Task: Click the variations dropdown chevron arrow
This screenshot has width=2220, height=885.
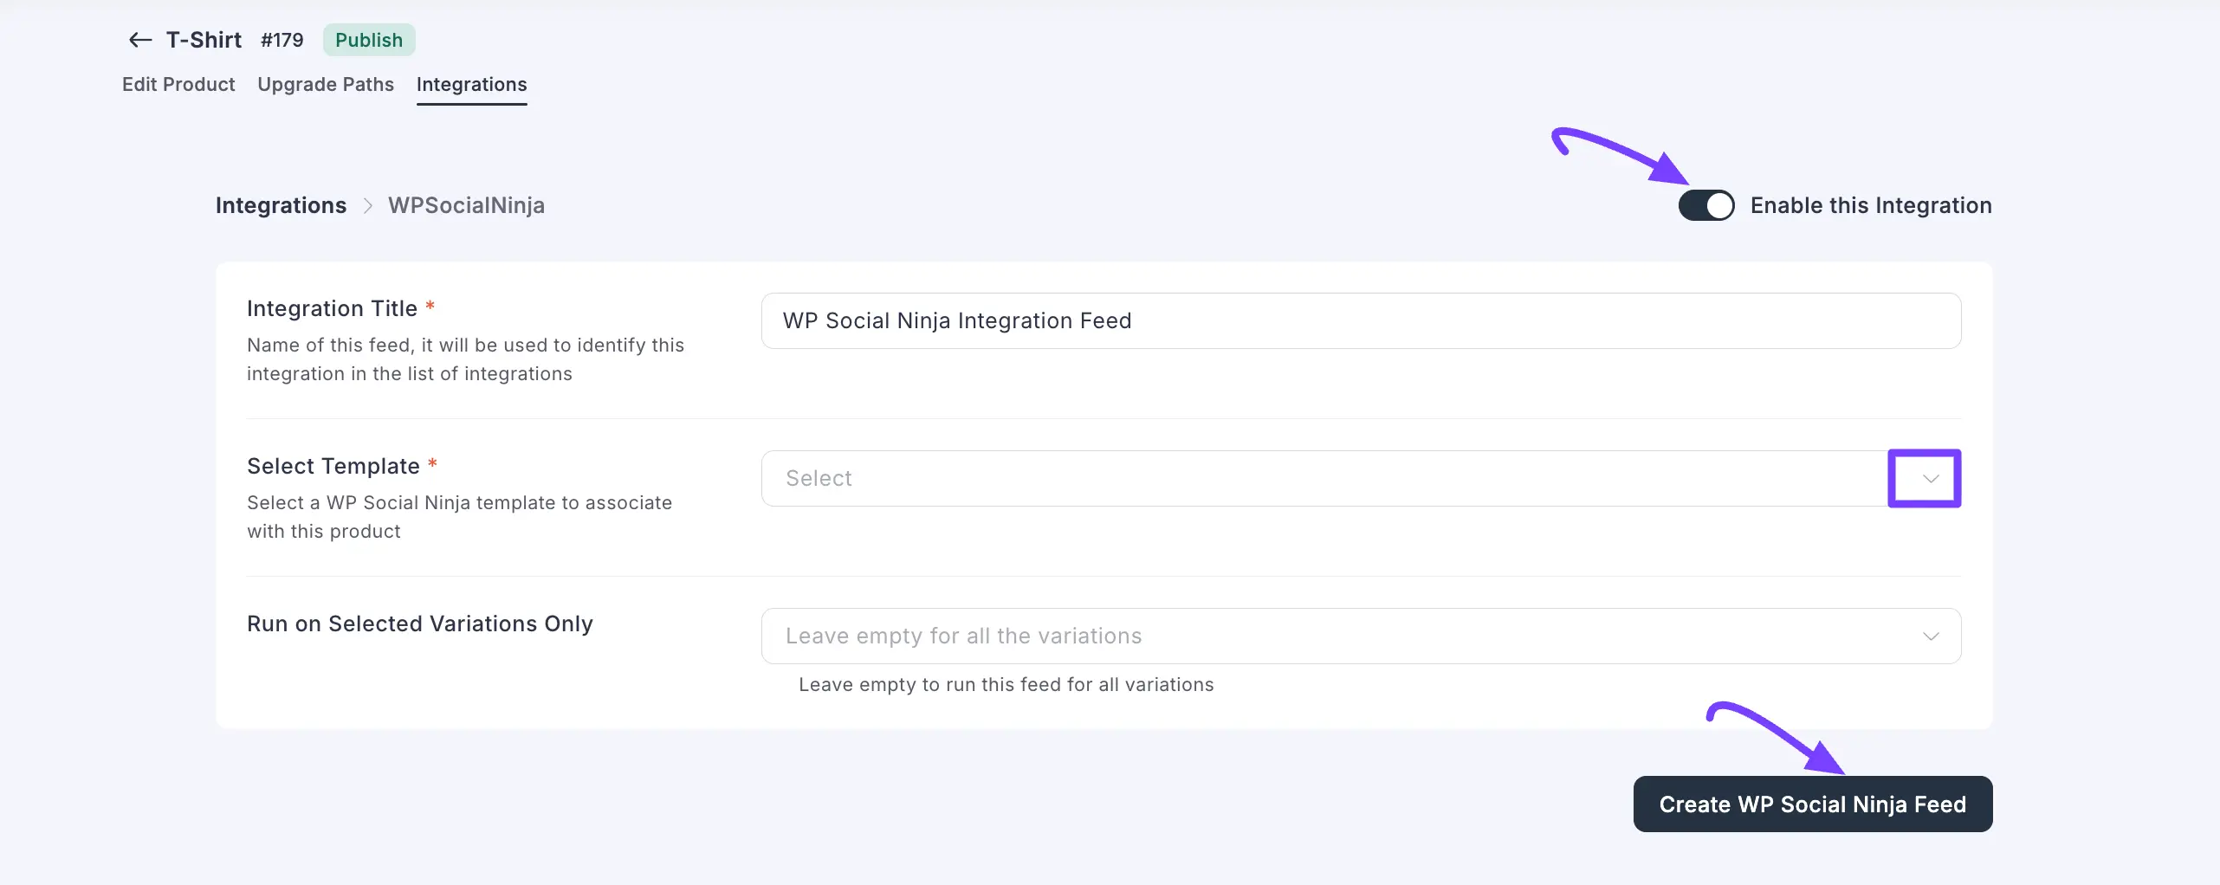Action: tap(1931, 636)
